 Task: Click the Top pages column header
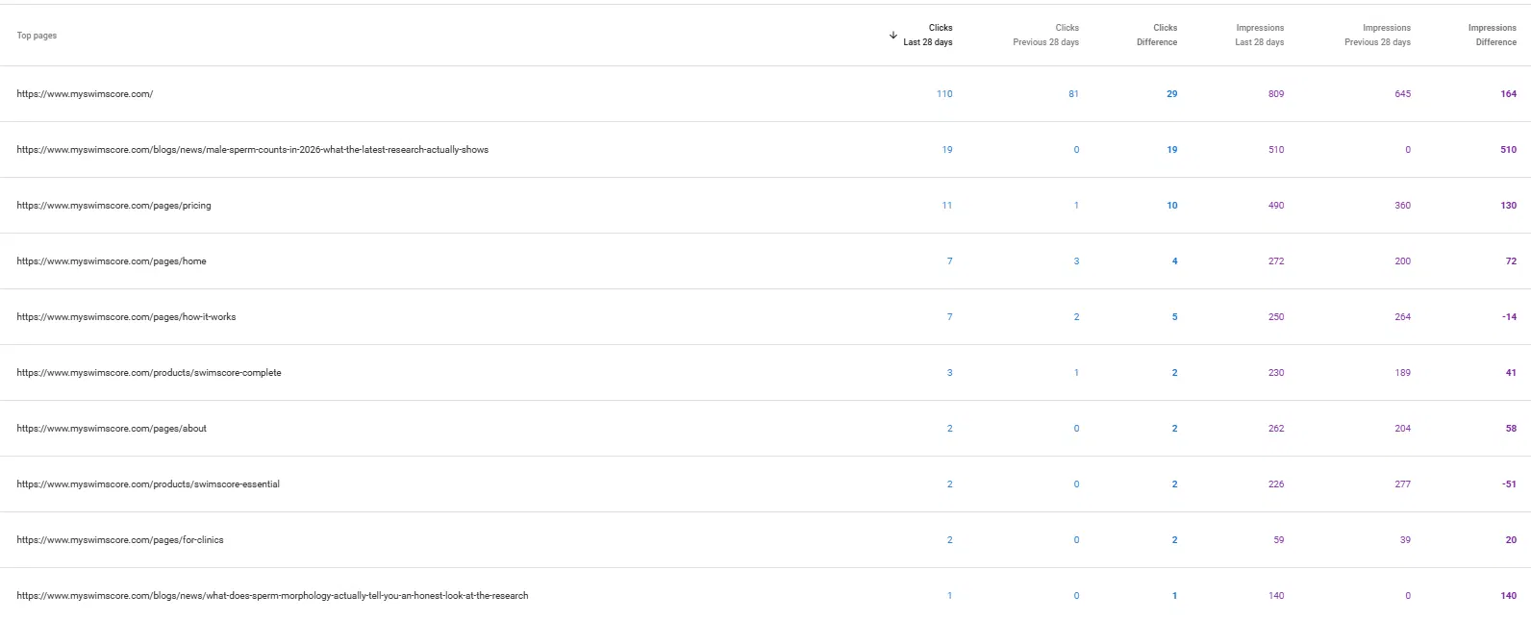pos(37,36)
